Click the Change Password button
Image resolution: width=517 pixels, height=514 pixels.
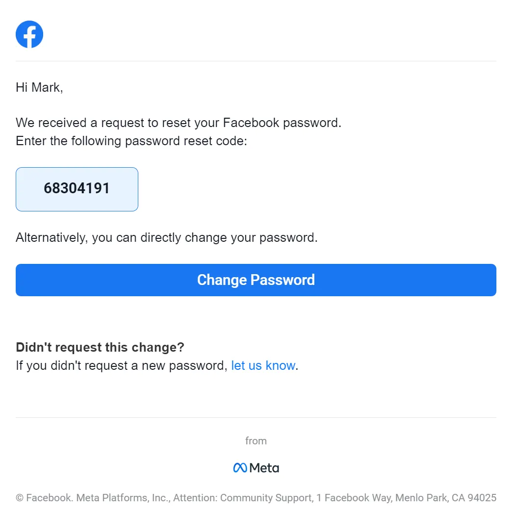(x=256, y=280)
